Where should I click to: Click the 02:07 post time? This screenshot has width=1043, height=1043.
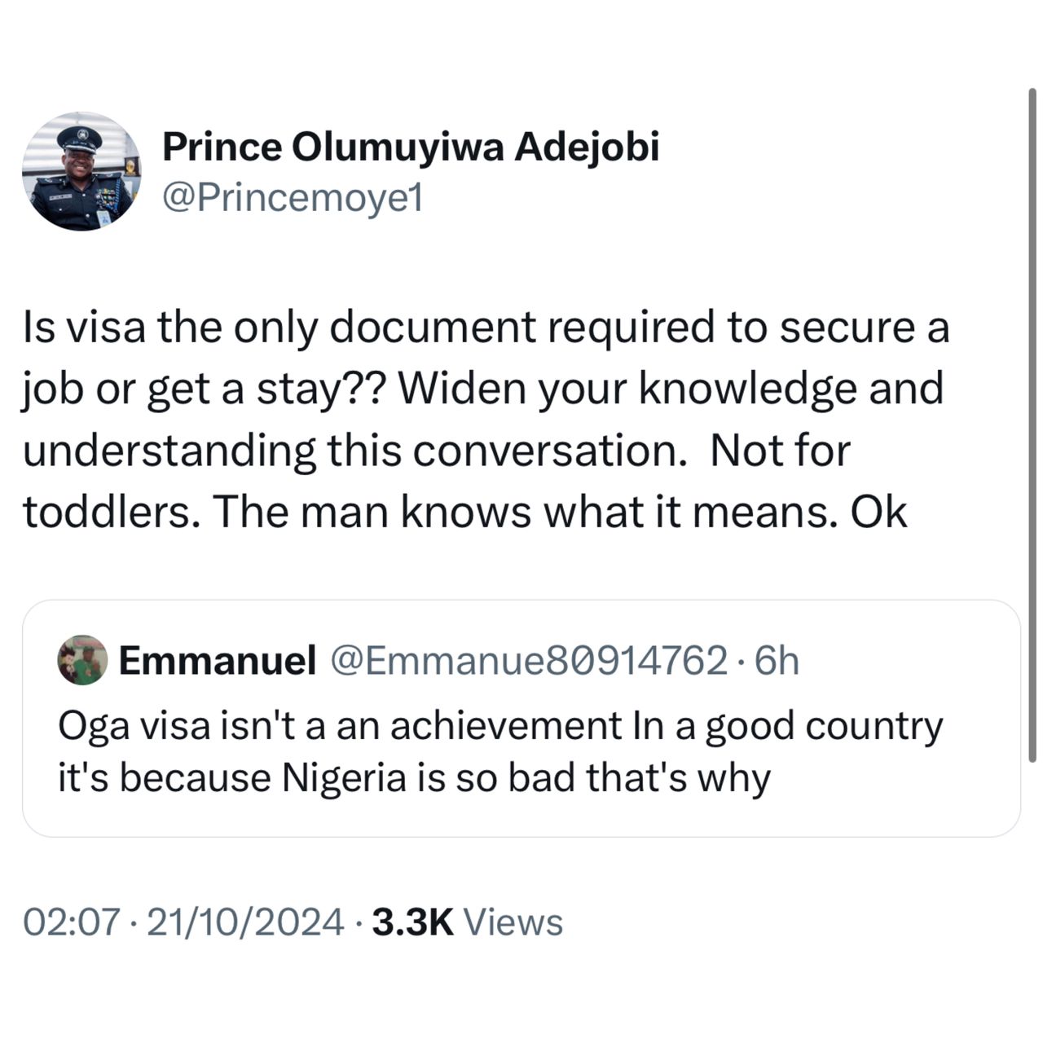point(72,922)
